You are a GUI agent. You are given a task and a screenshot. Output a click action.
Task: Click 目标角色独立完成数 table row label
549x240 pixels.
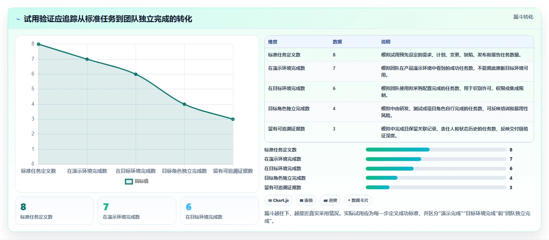click(x=289, y=108)
